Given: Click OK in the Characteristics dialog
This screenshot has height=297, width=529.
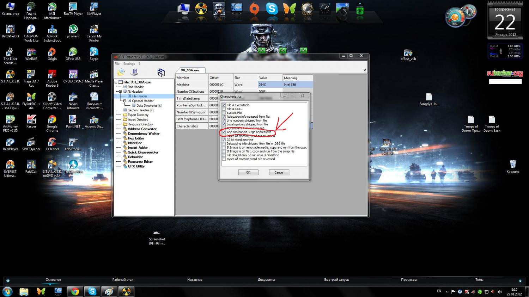Looking at the screenshot, I should [x=248, y=172].
